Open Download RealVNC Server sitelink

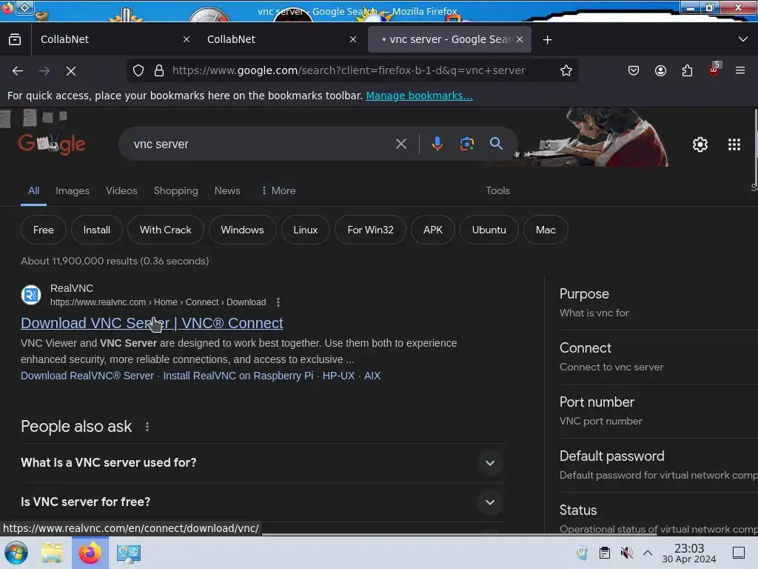pyautogui.click(x=87, y=376)
